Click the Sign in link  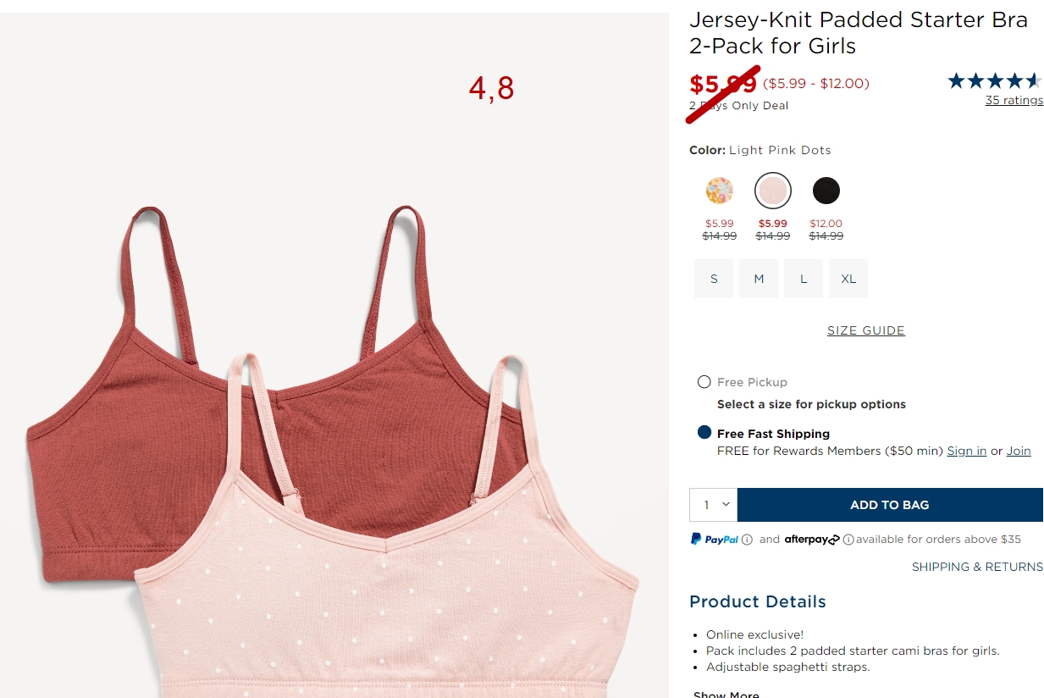click(x=967, y=451)
